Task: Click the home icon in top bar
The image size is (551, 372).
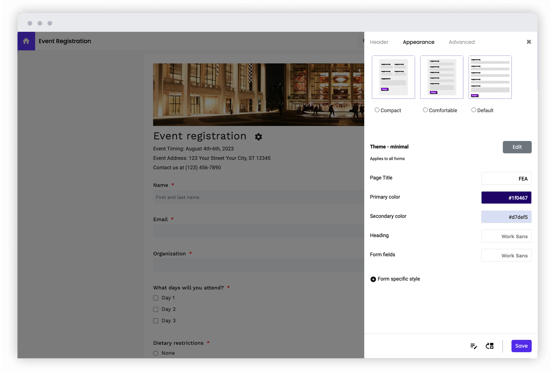Action: pyautogui.click(x=26, y=41)
